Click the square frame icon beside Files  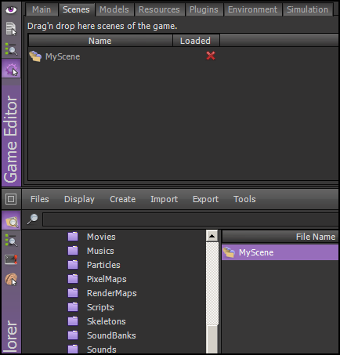pyautogui.click(x=11, y=199)
